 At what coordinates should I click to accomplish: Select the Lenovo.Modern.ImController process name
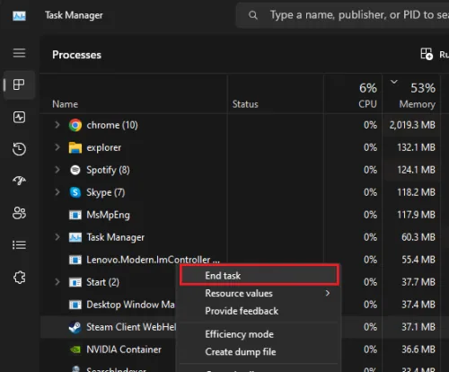click(153, 260)
